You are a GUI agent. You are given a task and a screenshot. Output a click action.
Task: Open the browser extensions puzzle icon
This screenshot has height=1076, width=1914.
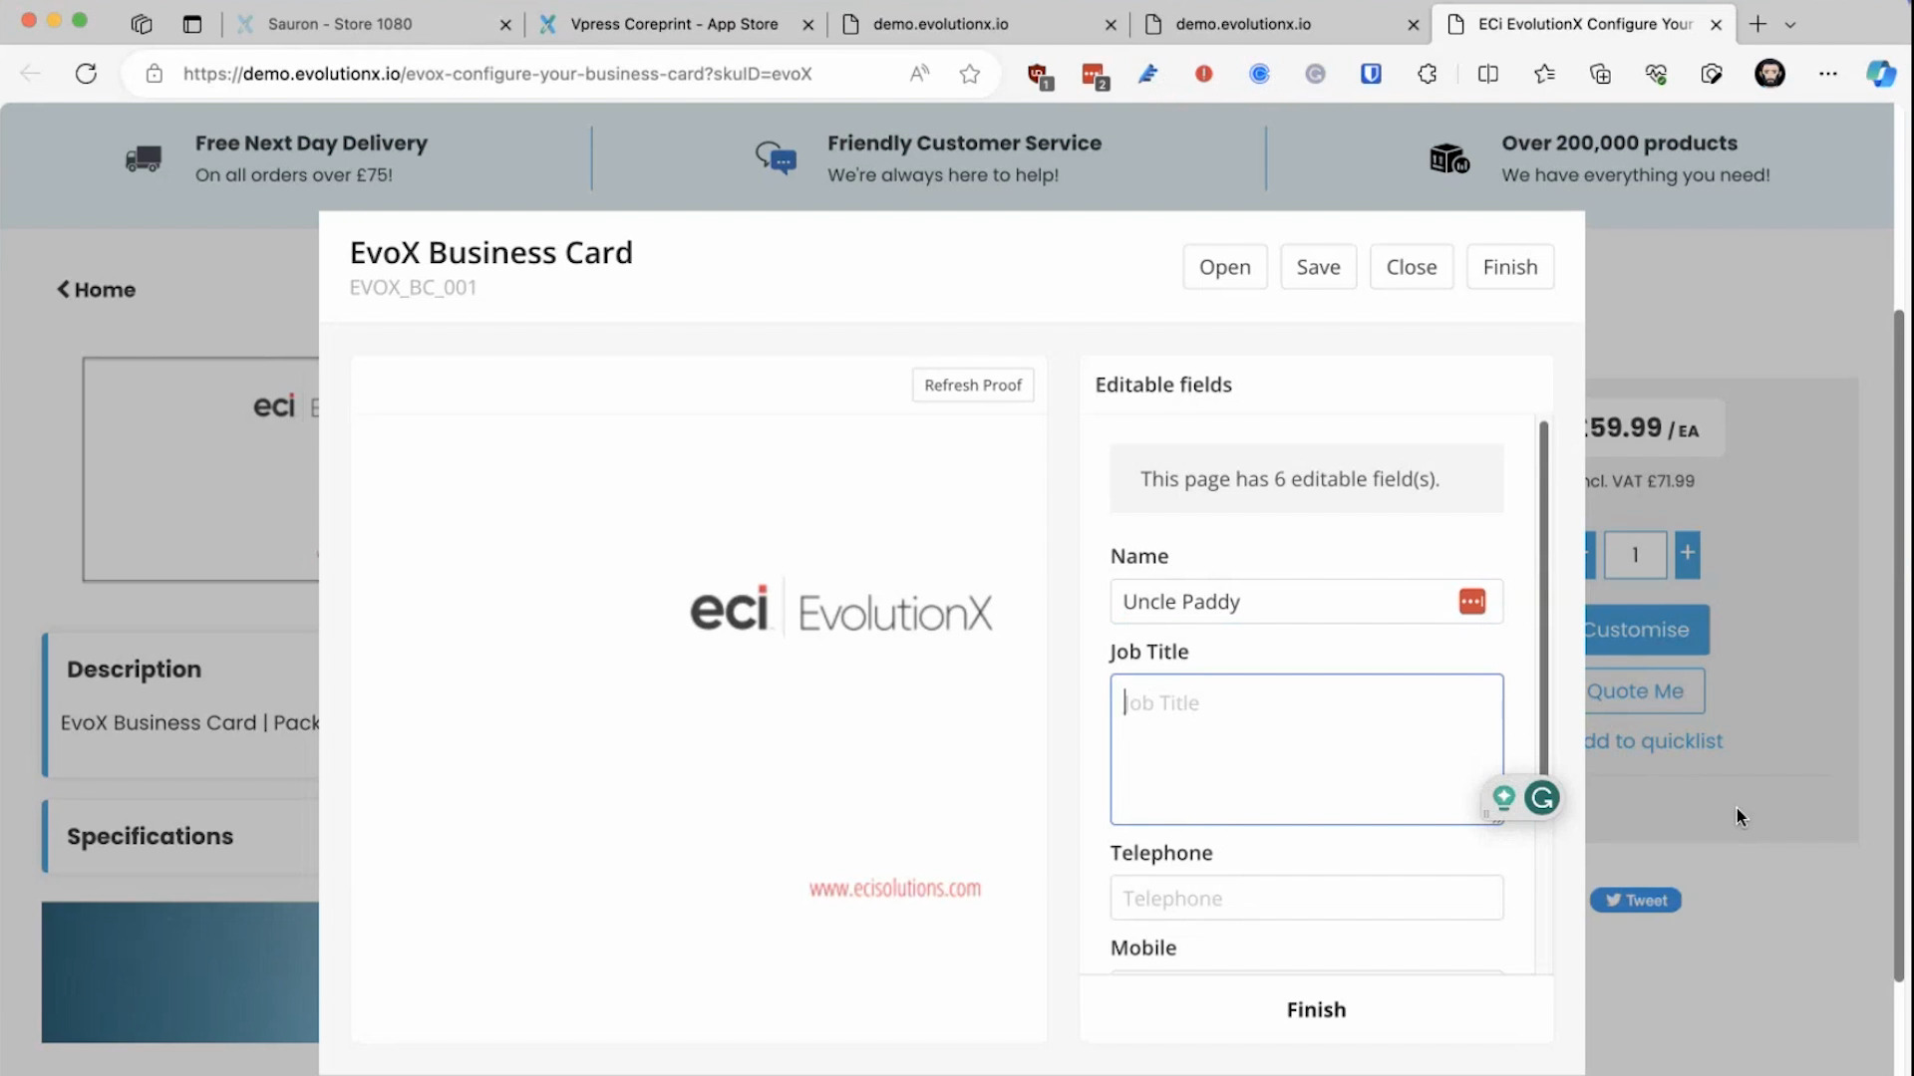pos(1427,74)
